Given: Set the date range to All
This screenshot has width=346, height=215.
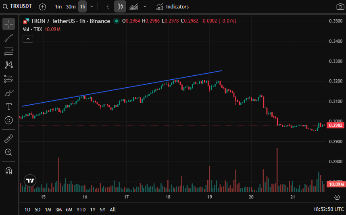Looking at the screenshot, I should click(113, 209).
